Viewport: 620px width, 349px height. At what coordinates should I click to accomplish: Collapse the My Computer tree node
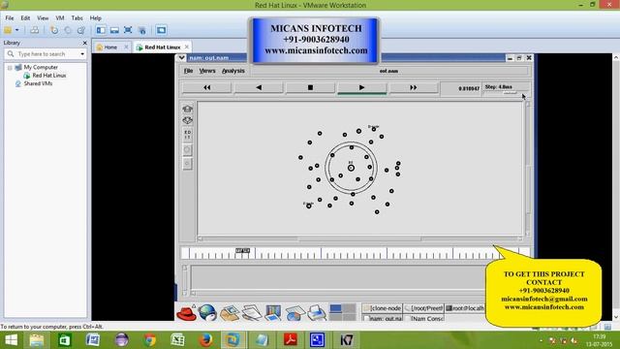10,68
